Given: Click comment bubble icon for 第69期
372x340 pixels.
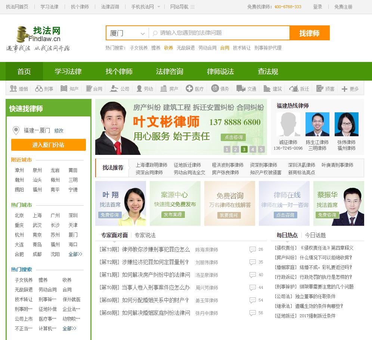Looking at the screenshot, I should 252,300.
